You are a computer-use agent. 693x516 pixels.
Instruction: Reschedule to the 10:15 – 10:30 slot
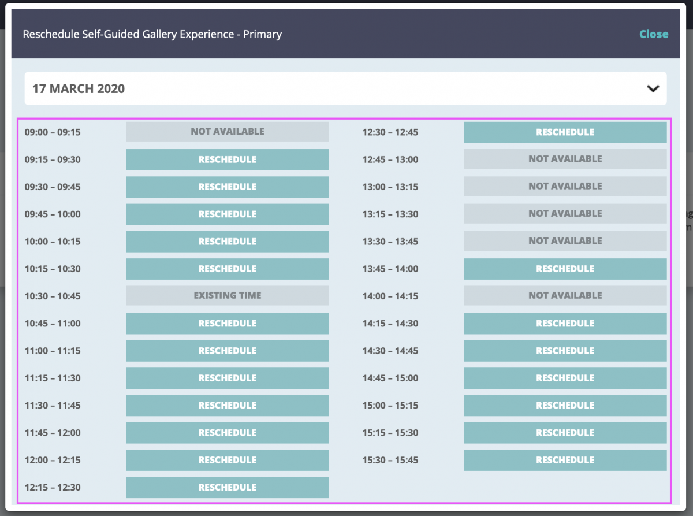[228, 269]
